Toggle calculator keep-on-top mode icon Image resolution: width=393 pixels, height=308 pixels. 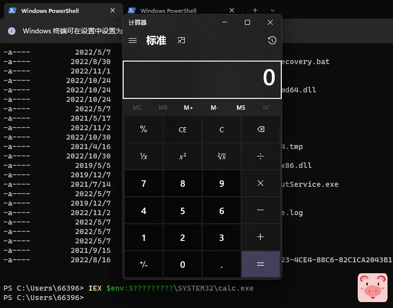coord(181,40)
